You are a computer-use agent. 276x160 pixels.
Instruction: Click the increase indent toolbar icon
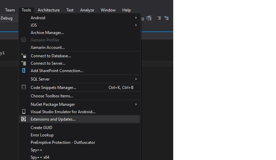click(x=159, y=18)
